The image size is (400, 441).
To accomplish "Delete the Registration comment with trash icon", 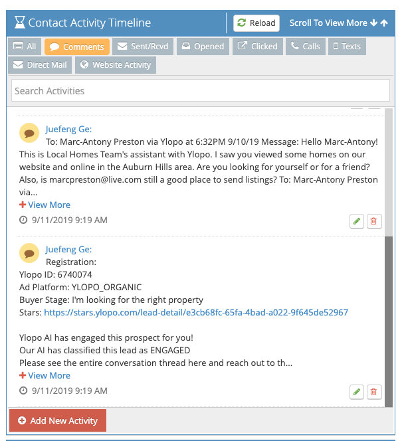I will 374,392.
